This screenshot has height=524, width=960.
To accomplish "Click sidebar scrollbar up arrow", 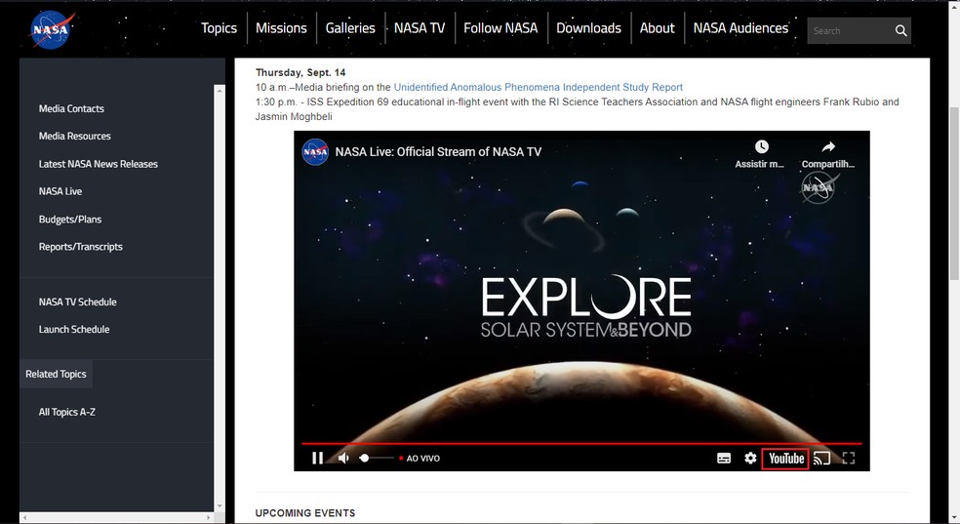I will click(x=220, y=91).
